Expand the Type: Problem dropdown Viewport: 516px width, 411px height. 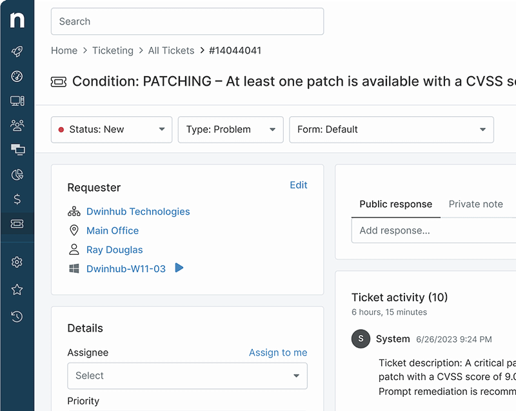[230, 130]
